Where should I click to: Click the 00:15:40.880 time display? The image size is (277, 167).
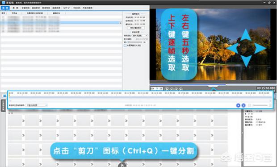coord(266,88)
